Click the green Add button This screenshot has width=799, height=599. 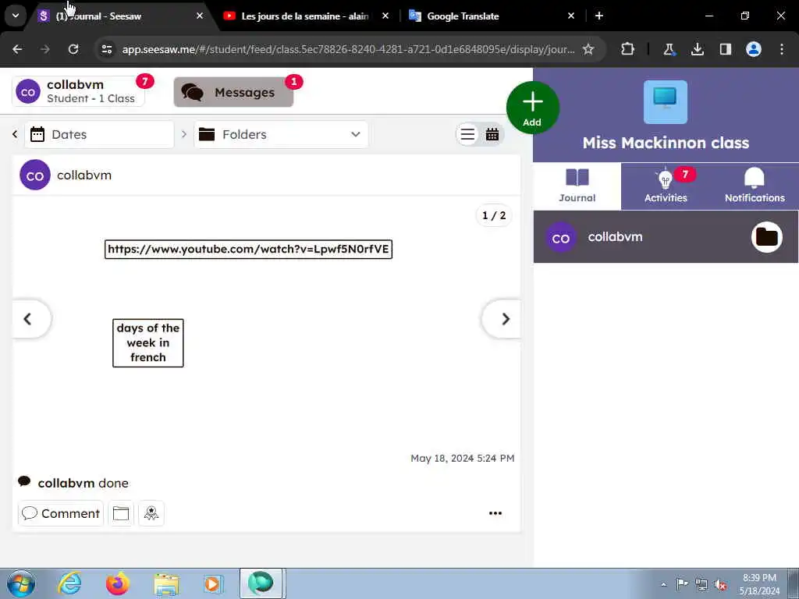tap(532, 108)
